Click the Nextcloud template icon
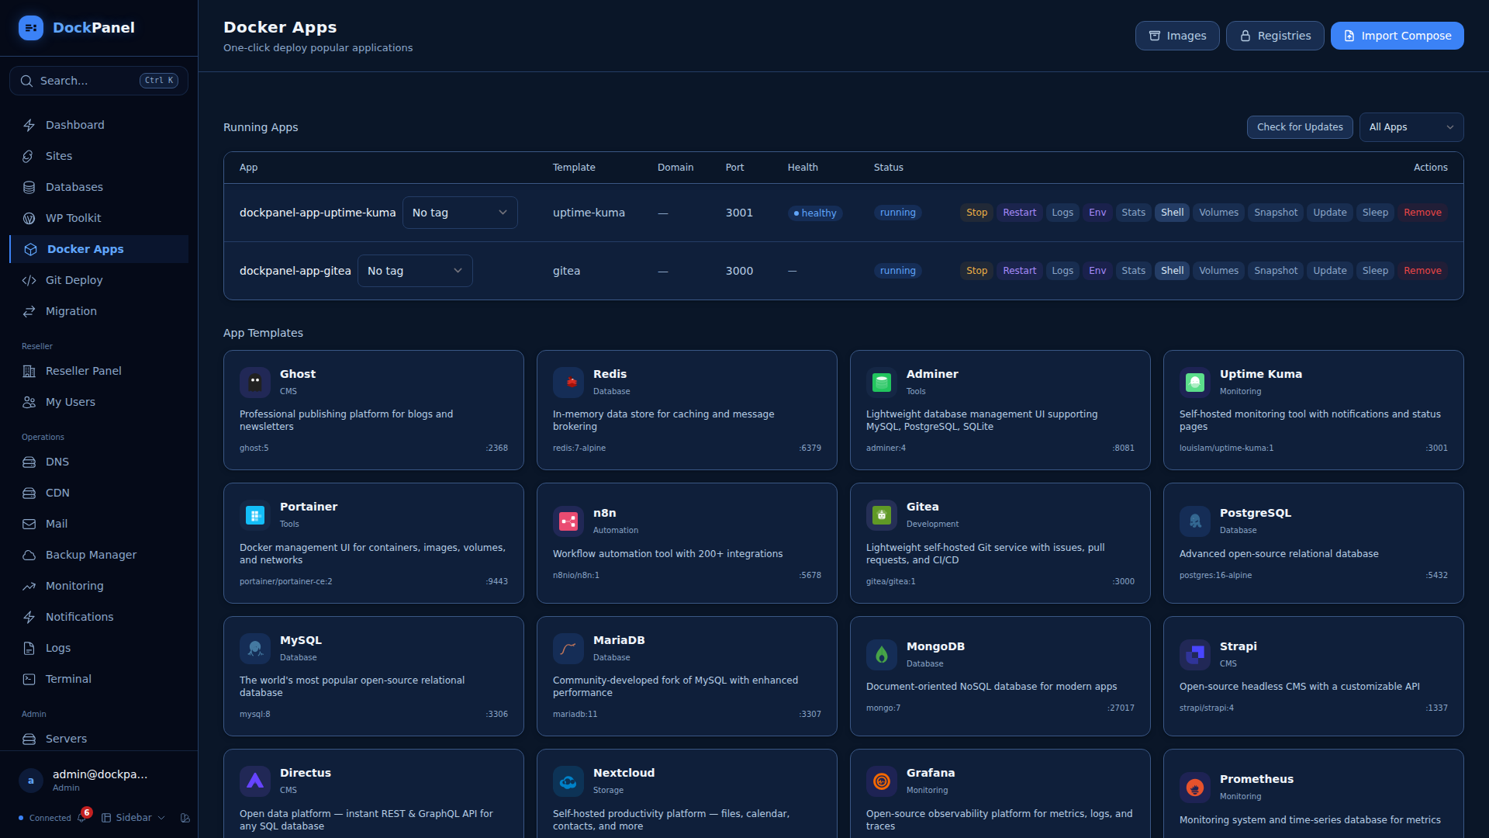This screenshot has height=838, width=1489. [568, 781]
